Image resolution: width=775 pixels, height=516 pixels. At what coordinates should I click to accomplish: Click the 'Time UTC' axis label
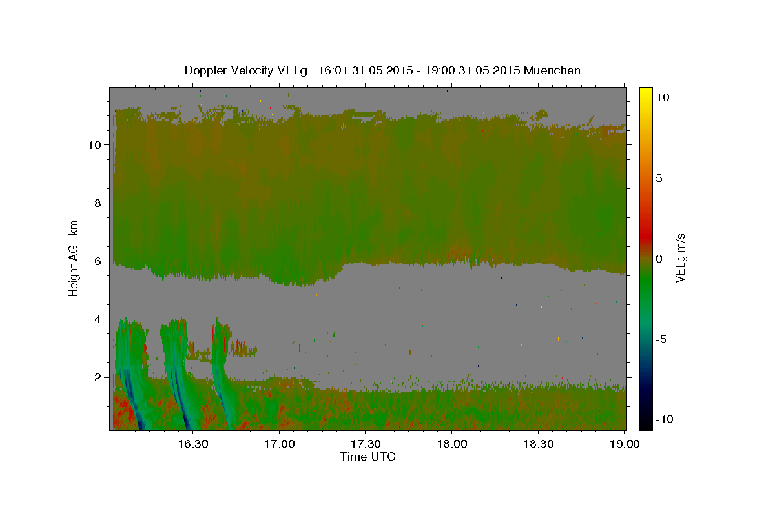click(367, 457)
